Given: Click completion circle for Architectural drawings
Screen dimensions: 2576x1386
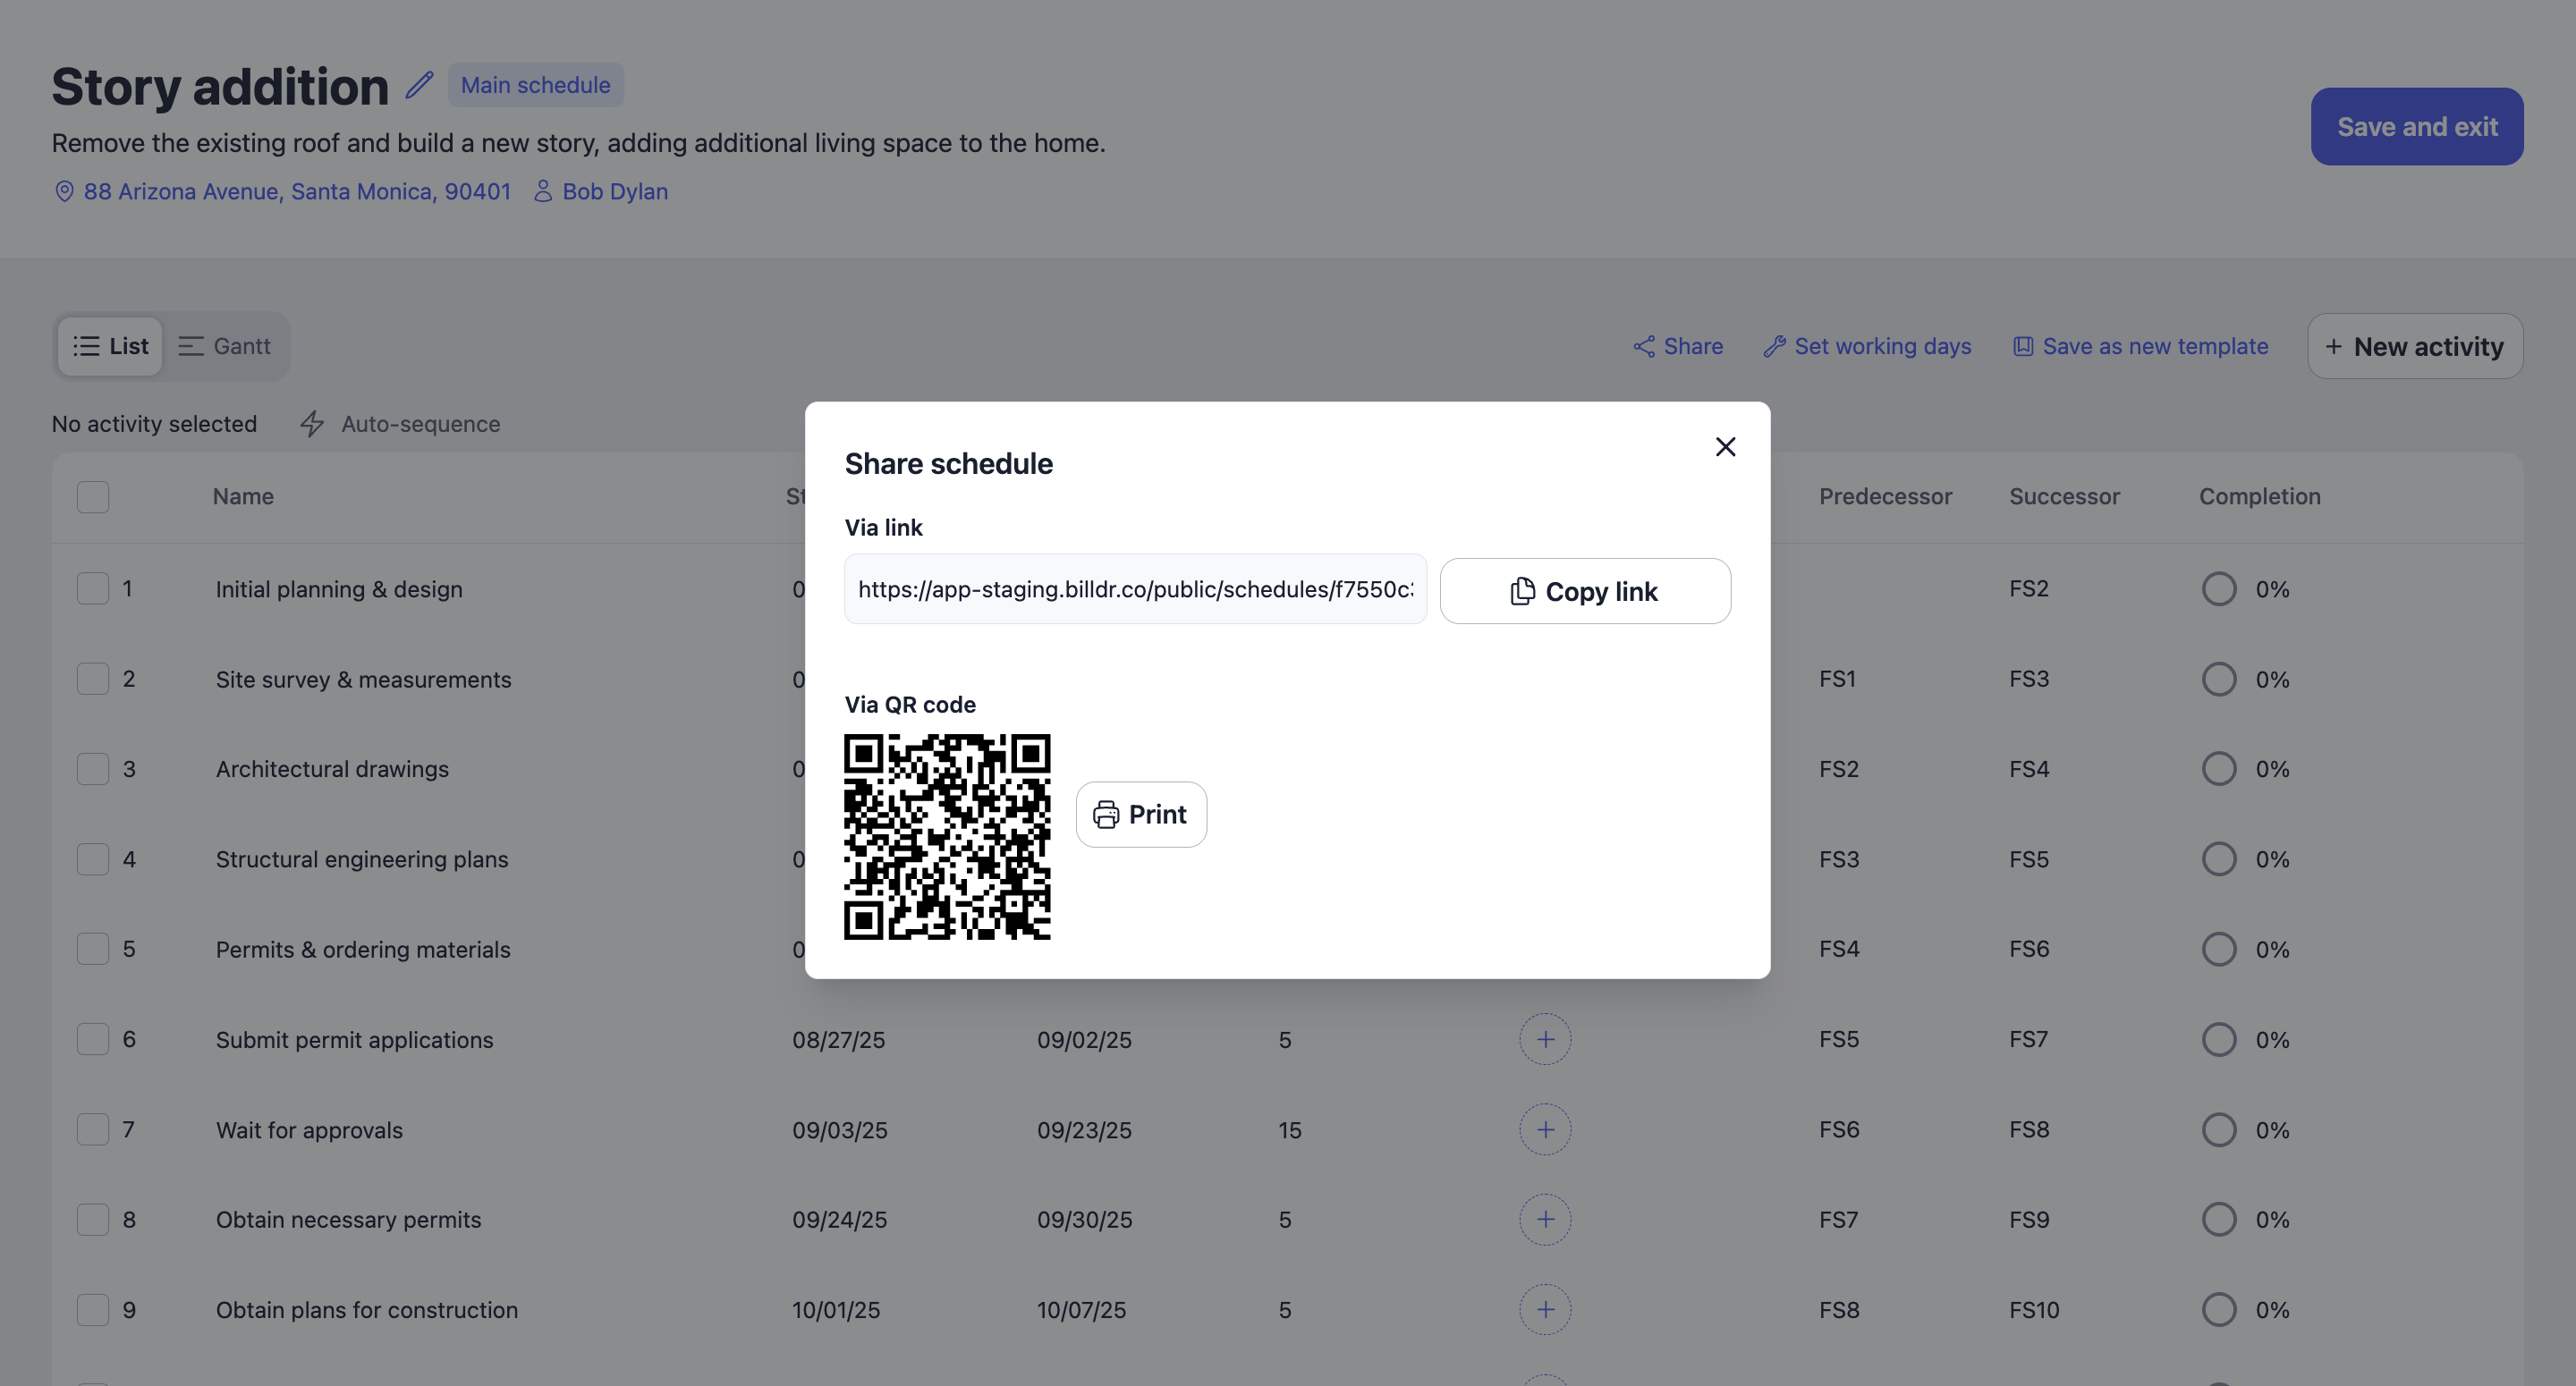Looking at the screenshot, I should click(2219, 769).
